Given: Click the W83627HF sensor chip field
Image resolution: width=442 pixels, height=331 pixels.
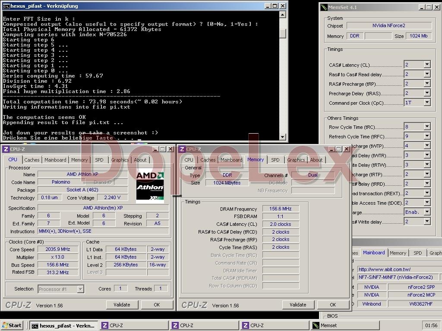Looking at the screenshot, I should 414,304.
